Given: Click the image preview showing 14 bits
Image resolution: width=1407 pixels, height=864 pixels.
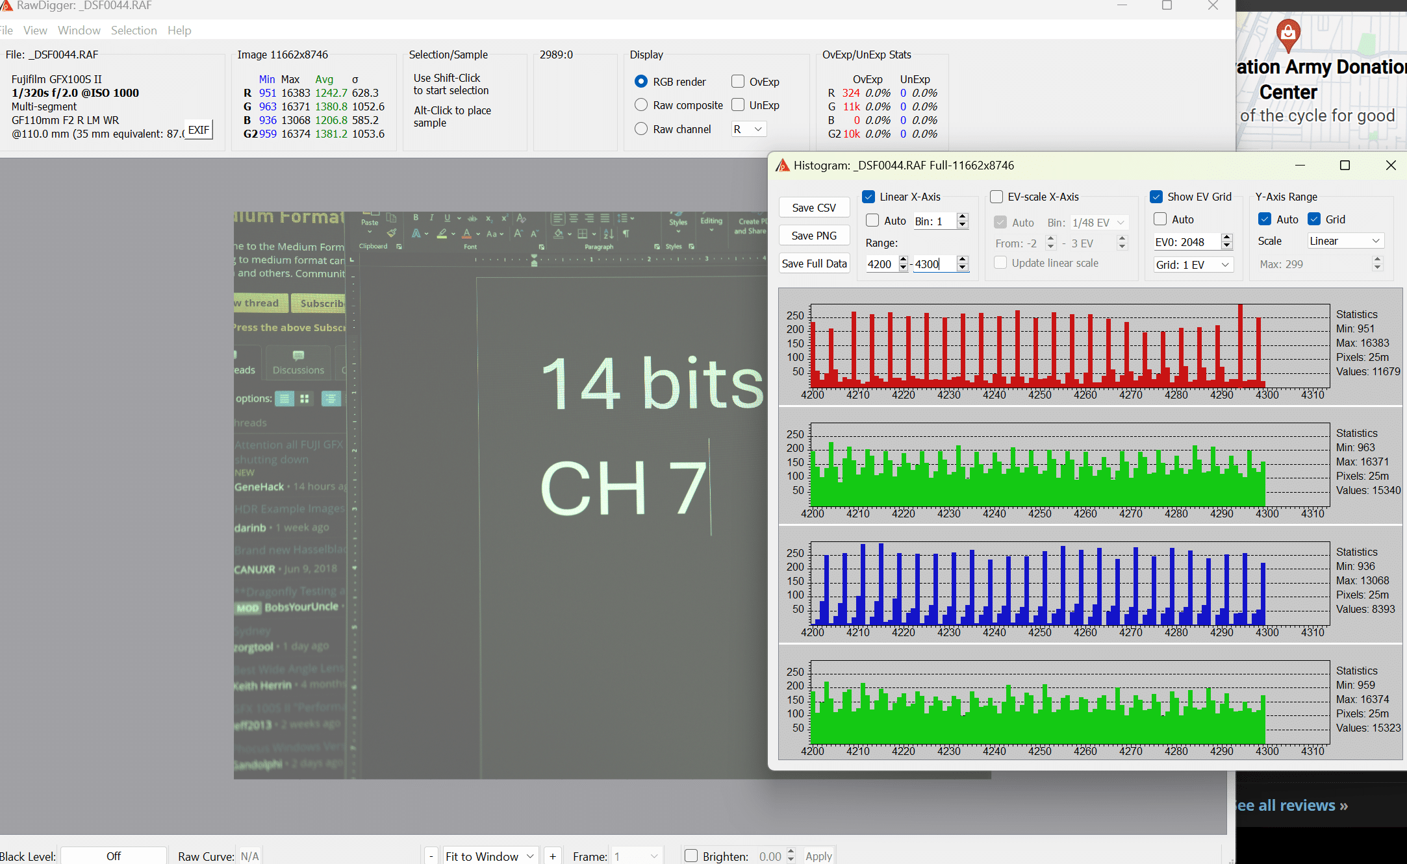Looking at the screenshot, I should click(500, 495).
